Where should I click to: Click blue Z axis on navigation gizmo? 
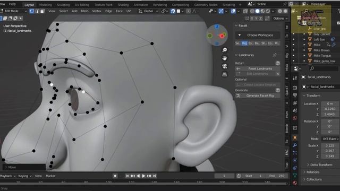[217, 27]
